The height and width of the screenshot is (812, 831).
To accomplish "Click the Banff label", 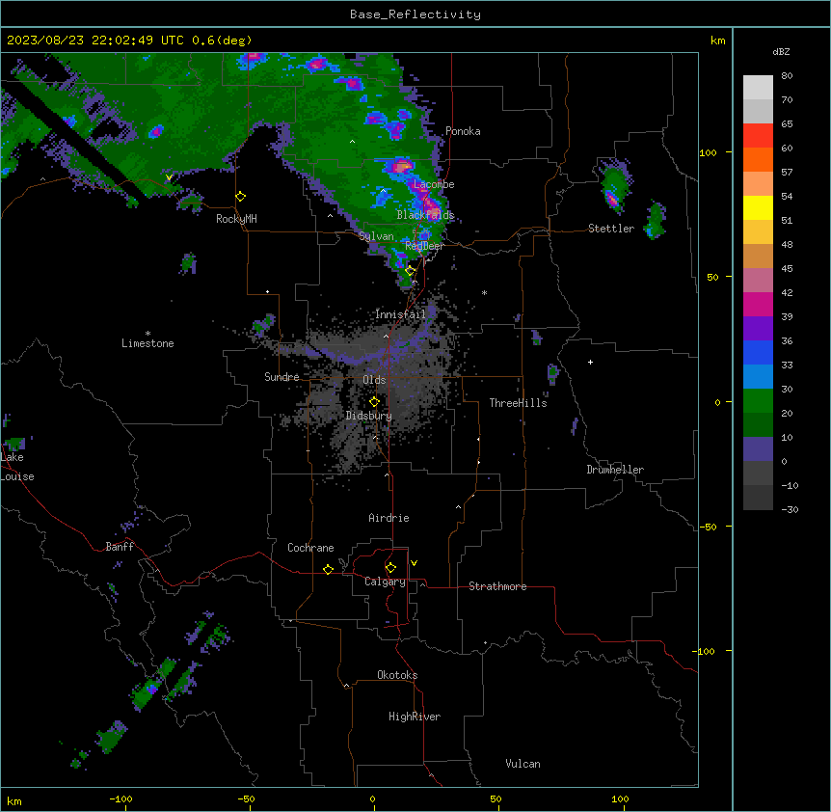I will pos(120,547).
